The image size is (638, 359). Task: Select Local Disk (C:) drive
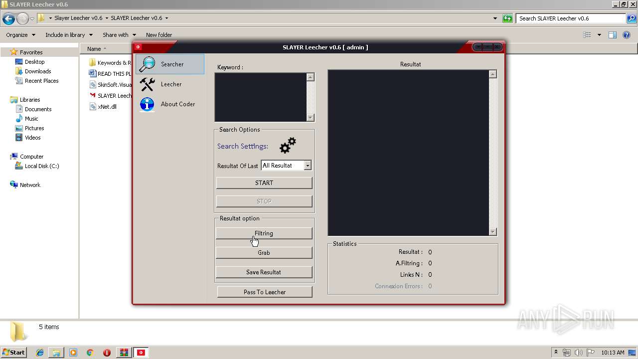(37, 166)
